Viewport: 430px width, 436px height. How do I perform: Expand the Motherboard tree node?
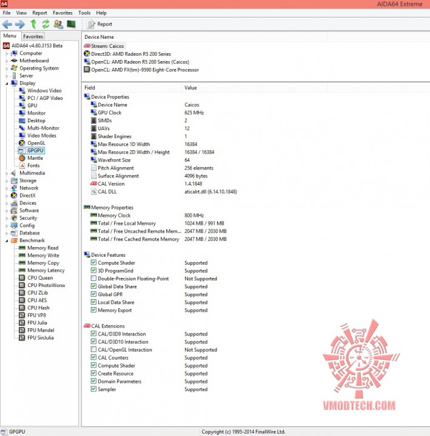[7, 61]
